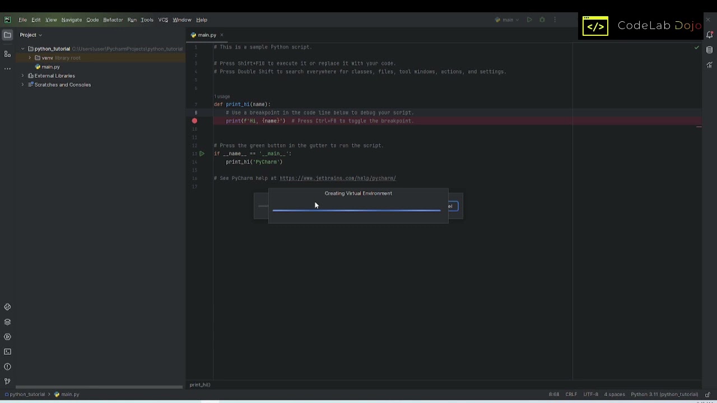Click main.py breadcrumb in navigation bar
This screenshot has width=717, height=403.
(x=67, y=394)
